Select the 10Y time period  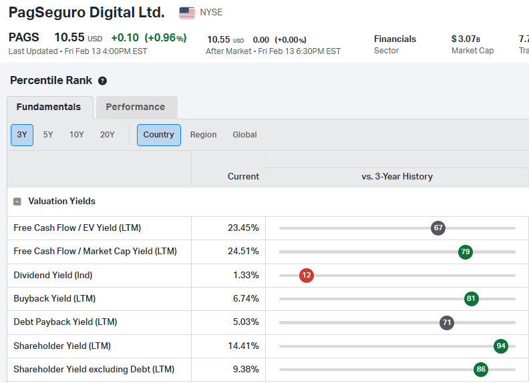tap(77, 135)
